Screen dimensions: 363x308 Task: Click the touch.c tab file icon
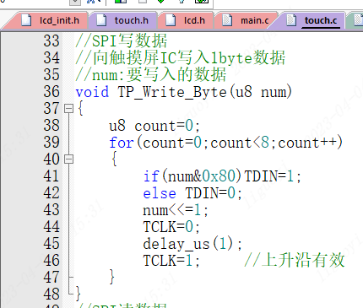tap(291, 20)
